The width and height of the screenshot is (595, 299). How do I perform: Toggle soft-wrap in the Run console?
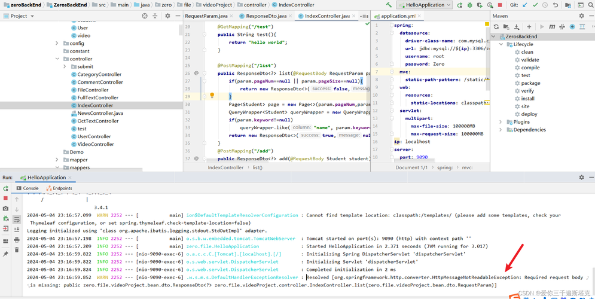[x=17, y=219]
